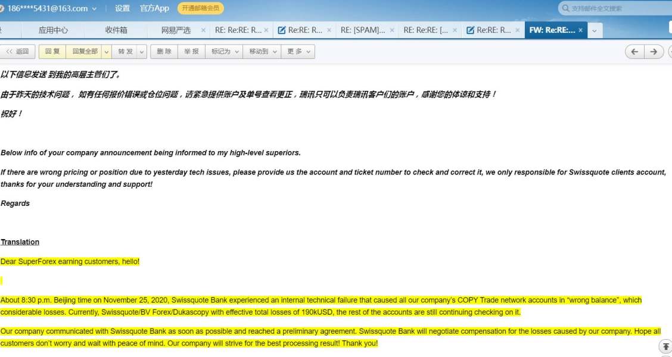
Task: Click the highlighted paragraph starting 'Our company communicated'
Action: coord(331,337)
